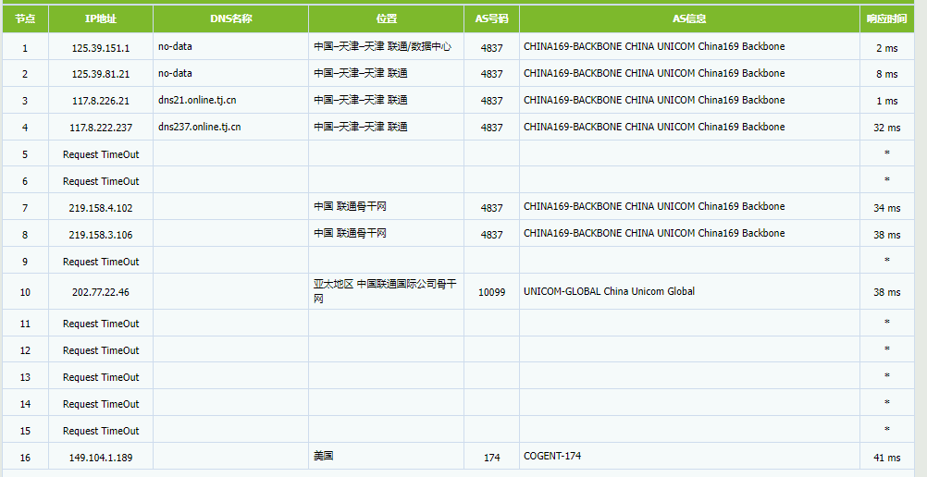Click CHINA169-BACKBONE info in the 117.8.222.237 row

pyautogui.click(x=654, y=127)
